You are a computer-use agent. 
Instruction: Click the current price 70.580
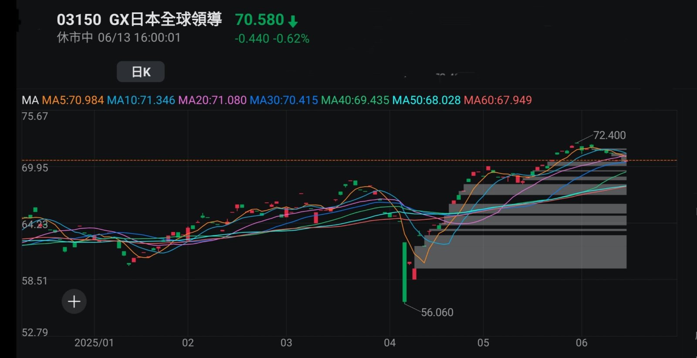coord(259,20)
